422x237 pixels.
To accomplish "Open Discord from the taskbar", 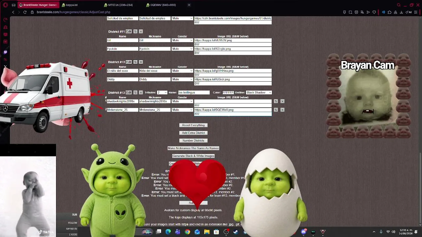I will coord(304,232).
